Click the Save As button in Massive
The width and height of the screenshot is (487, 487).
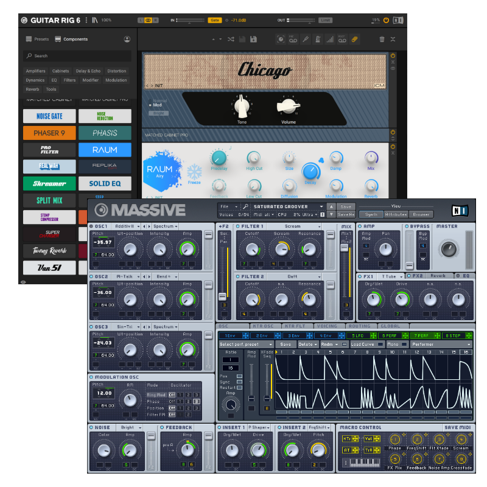click(346, 215)
